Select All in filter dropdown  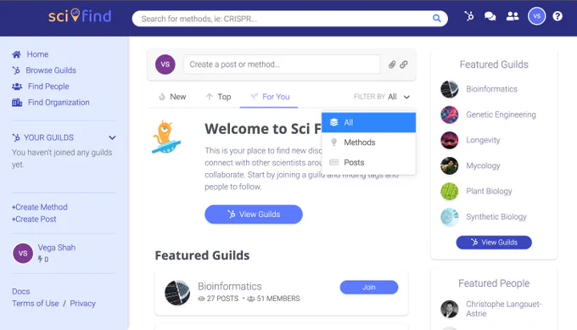(369, 122)
